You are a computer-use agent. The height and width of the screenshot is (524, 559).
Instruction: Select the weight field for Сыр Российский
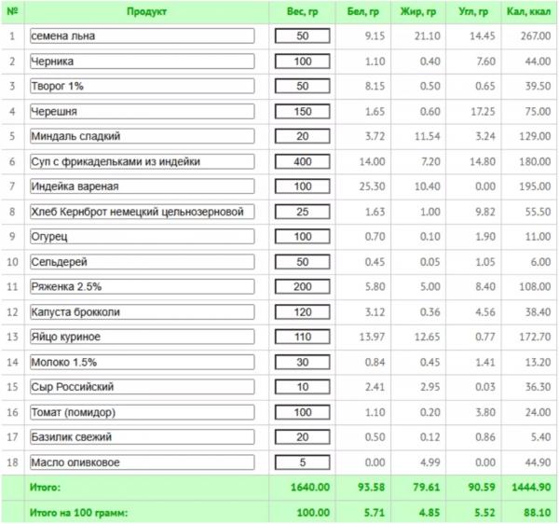302,387
